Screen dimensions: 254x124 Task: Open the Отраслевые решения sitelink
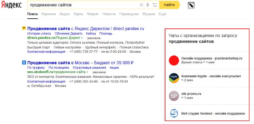point(89,68)
